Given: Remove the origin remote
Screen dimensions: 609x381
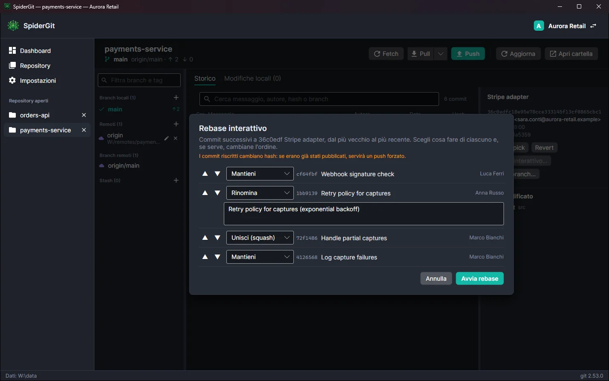Looking at the screenshot, I should (176, 138).
